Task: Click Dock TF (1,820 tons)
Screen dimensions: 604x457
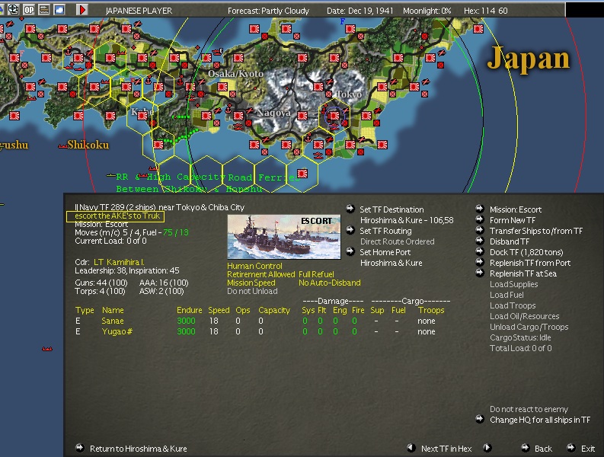Action: coord(526,252)
